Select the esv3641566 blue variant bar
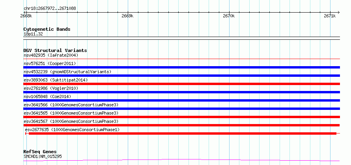Viewport: 351px width, 165px height. (181, 109)
